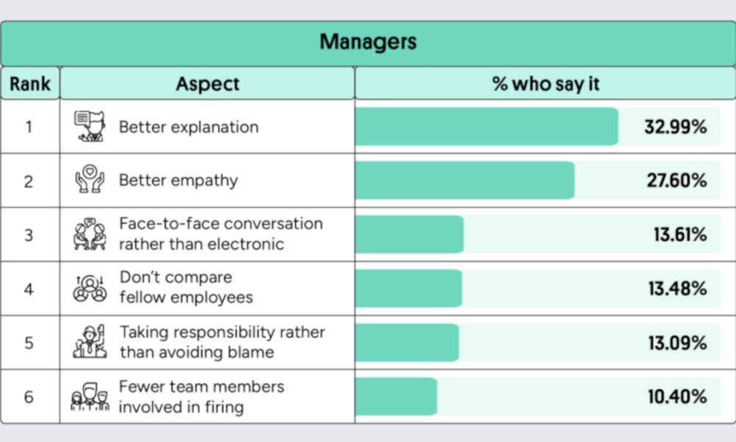Click the face-to-face conversation icon

[x=90, y=234]
